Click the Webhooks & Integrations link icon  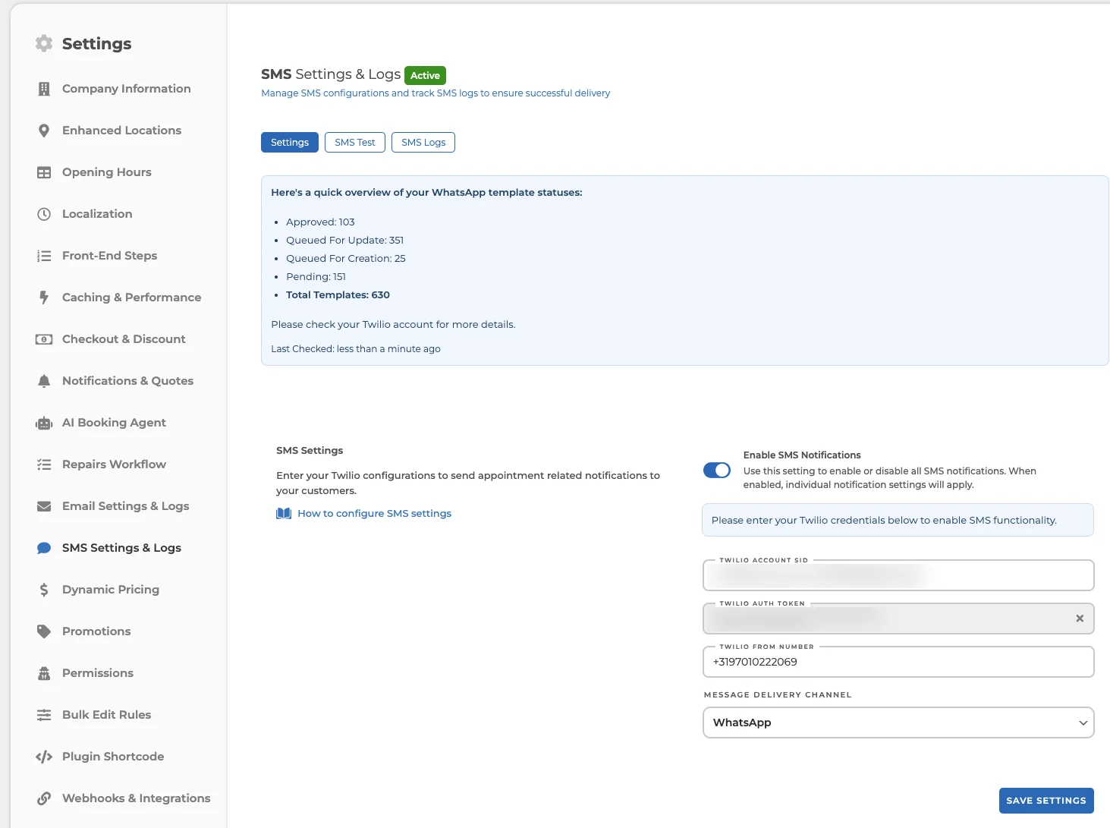[44, 798]
